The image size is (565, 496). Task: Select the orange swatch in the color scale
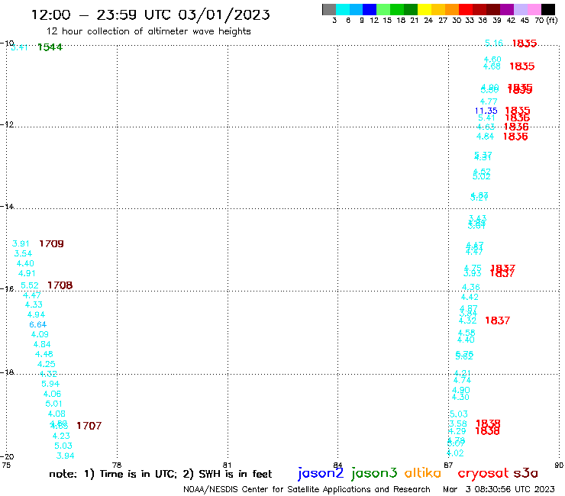point(452,9)
